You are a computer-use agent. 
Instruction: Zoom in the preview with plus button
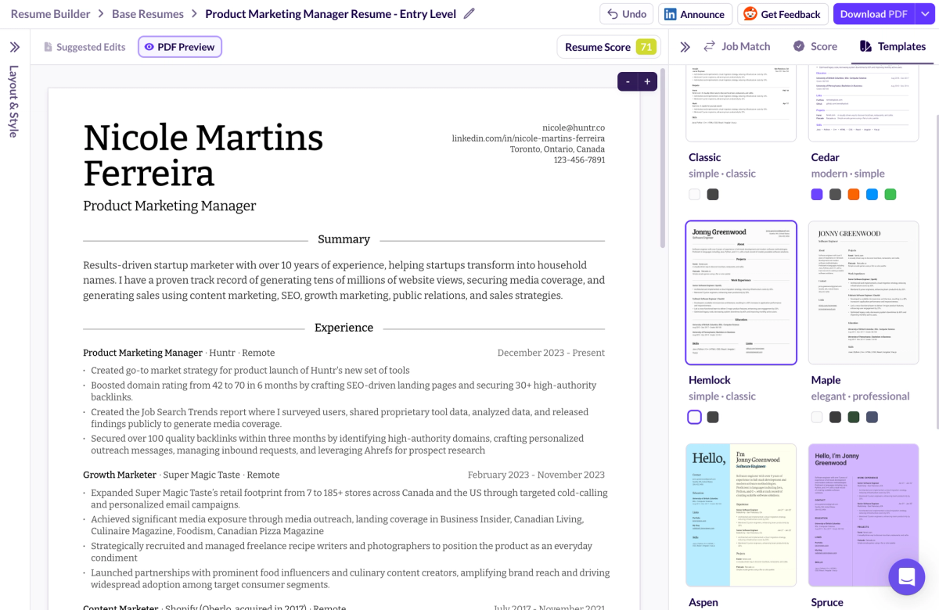pos(647,81)
